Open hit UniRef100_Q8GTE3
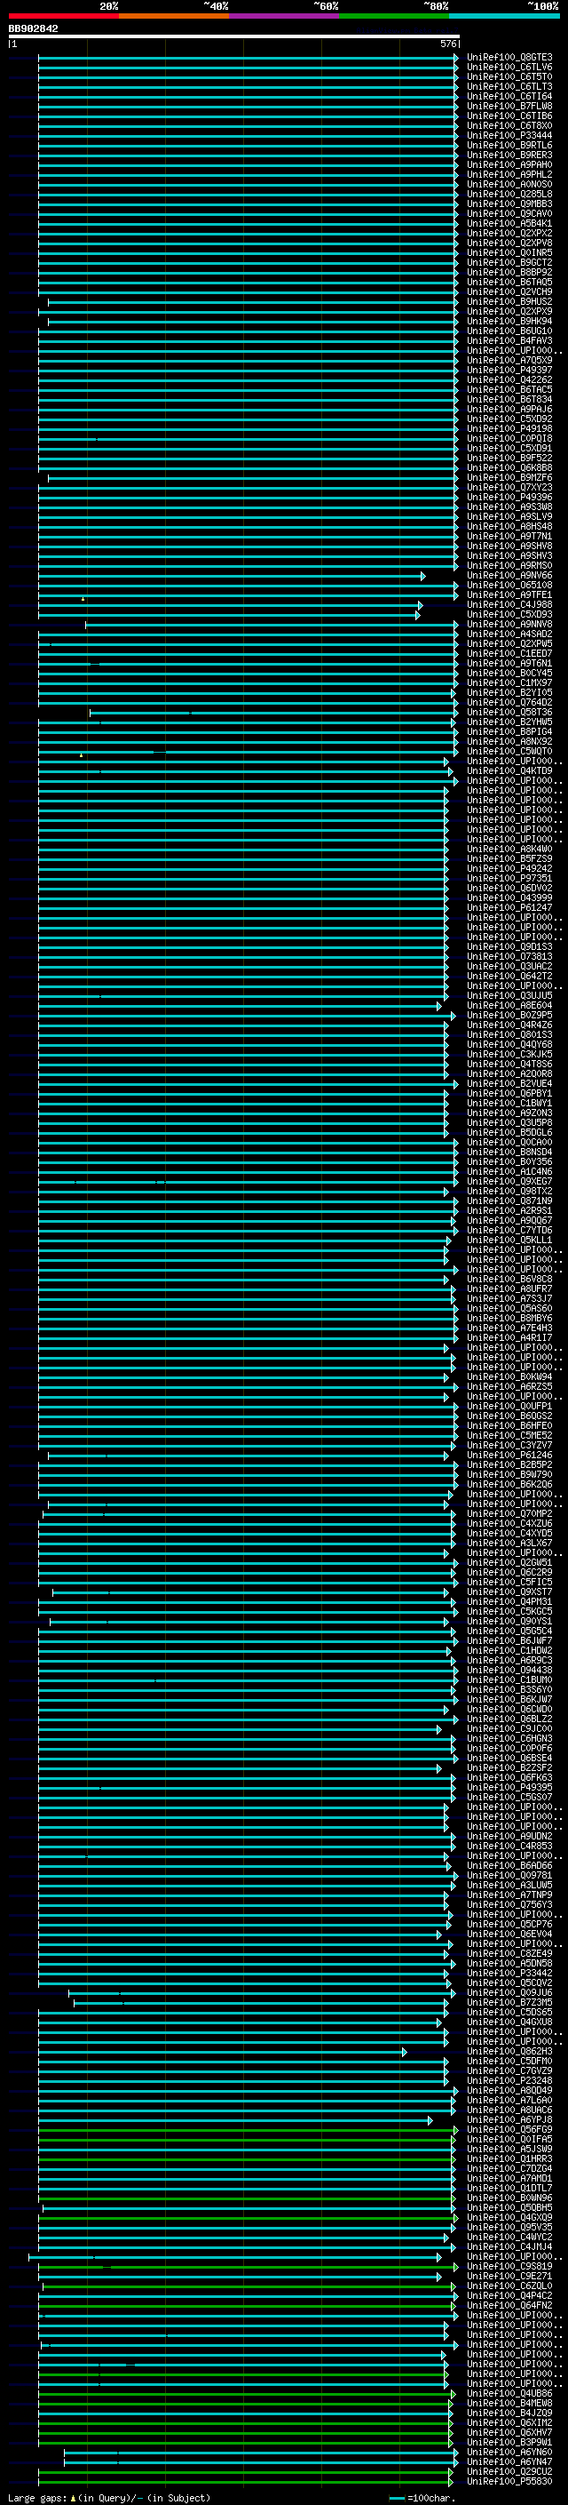 509,58
